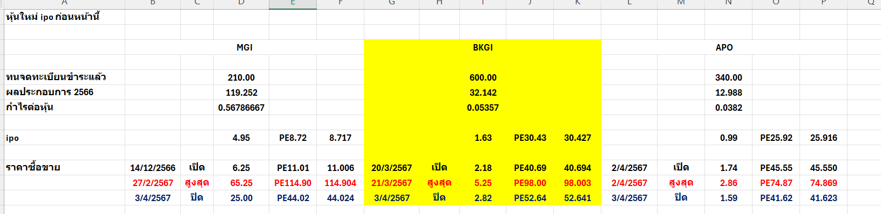Viewport: 881px width, 214px height.
Task: Click the red date cell 27/2/2567
Action: (153, 183)
